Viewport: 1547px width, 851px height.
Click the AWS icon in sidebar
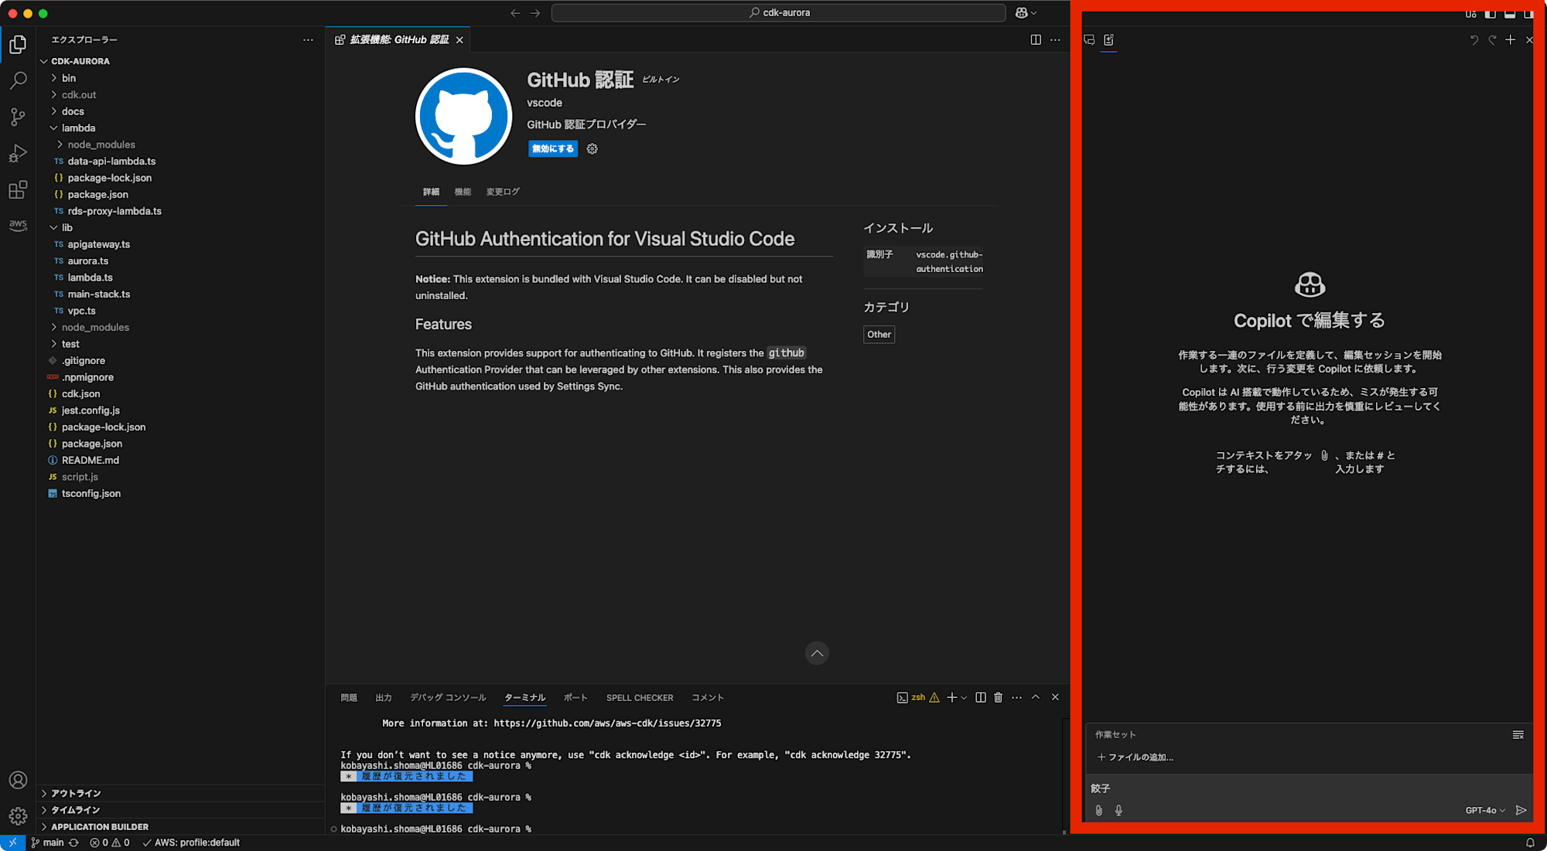point(17,223)
